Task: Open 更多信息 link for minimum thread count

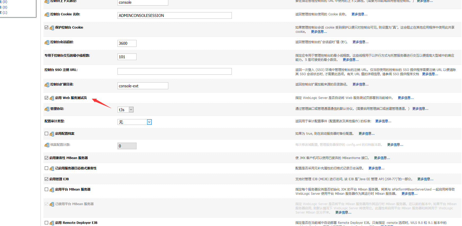Action: 351,60
